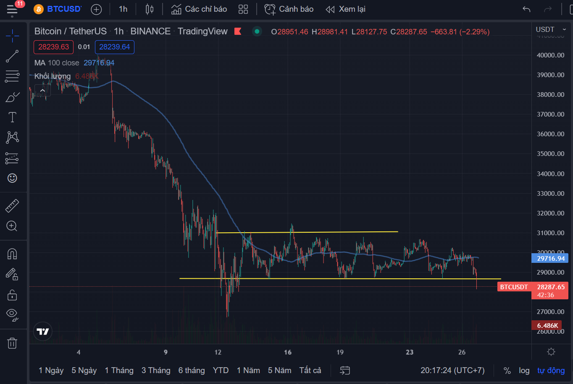
Task: Click the TradingView logo on the chart
Action: pyautogui.click(x=43, y=332)
